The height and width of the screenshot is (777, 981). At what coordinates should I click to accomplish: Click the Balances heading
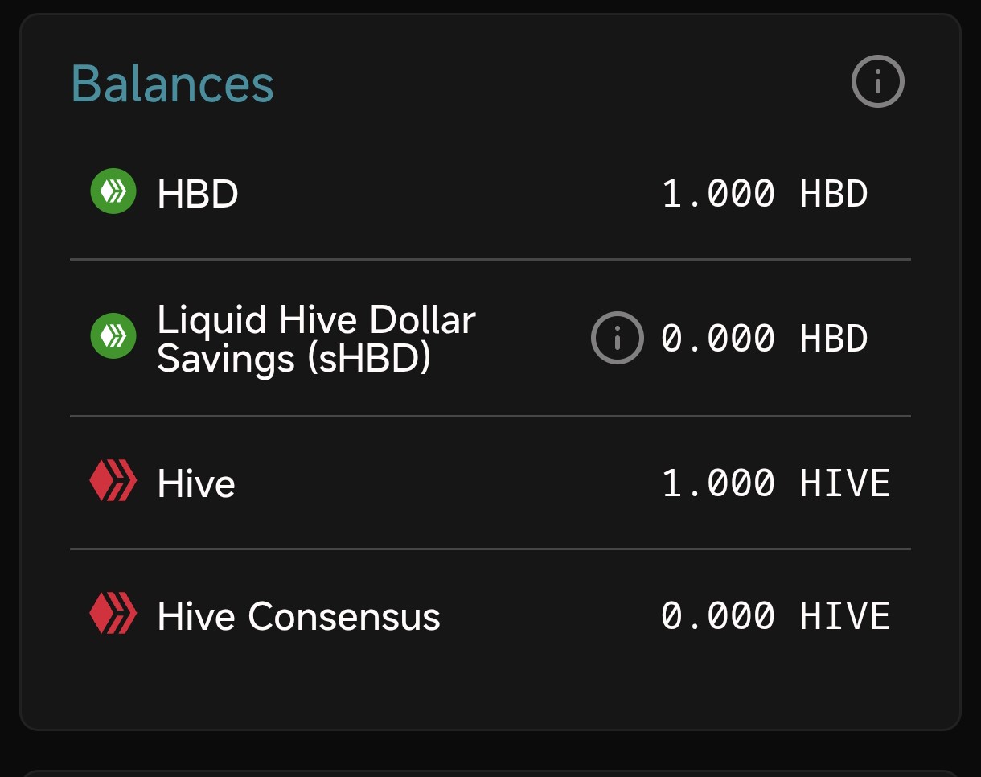(x=173, y=83)
